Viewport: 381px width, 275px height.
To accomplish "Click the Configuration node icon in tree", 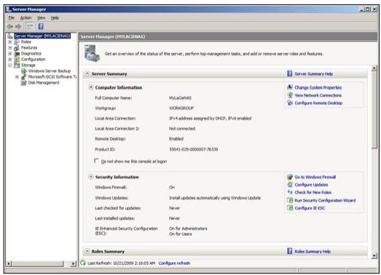I will pos(17,59).
